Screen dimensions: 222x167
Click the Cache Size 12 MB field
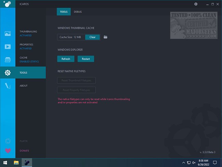coord(71,37)
